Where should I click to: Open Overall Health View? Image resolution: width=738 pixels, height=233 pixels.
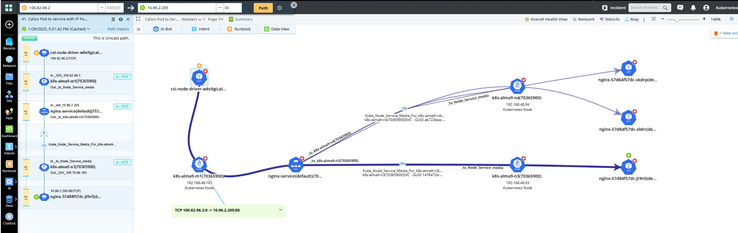pos(546,19)
